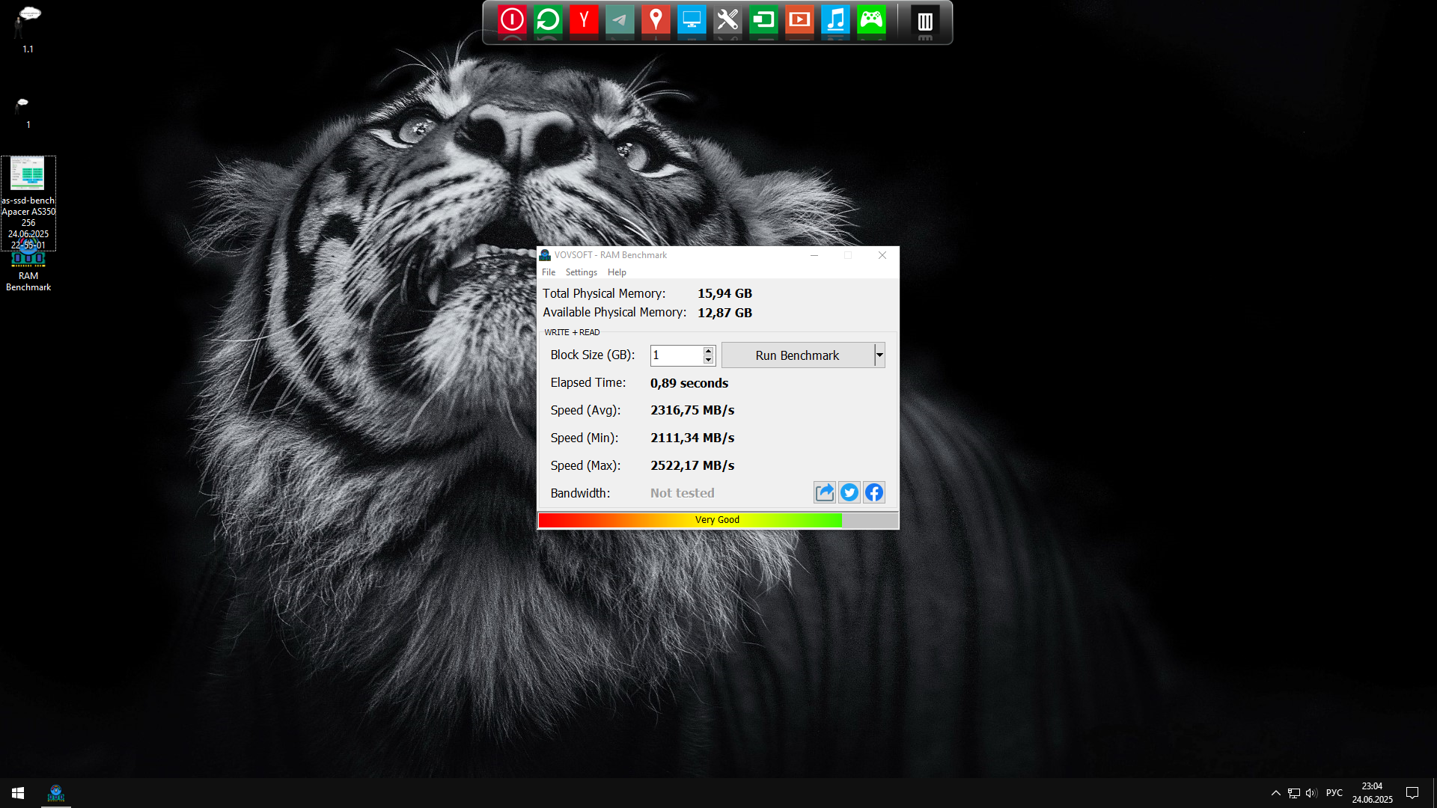Expand the Run Benchmark dropdown arrow
The image size is (1437, 808).
click(x=879, y=355)
